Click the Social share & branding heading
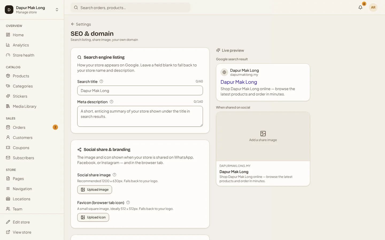Screen dimensions: 385x240 tap(107, 150)
